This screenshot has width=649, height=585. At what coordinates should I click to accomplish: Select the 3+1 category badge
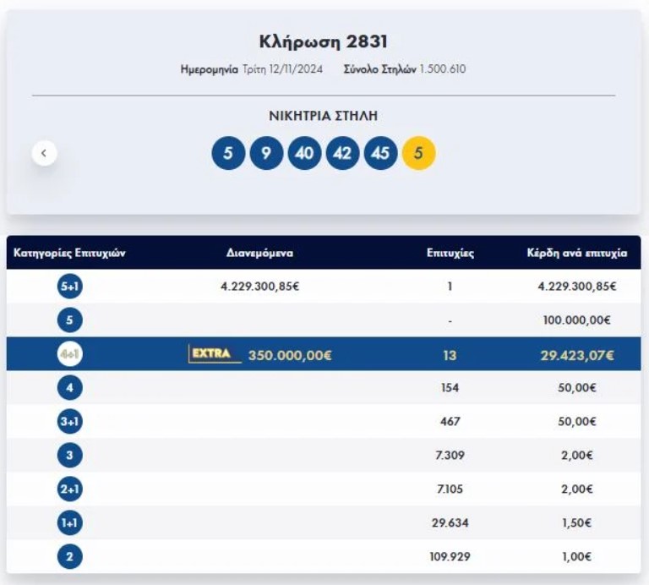tap(70, 422)
